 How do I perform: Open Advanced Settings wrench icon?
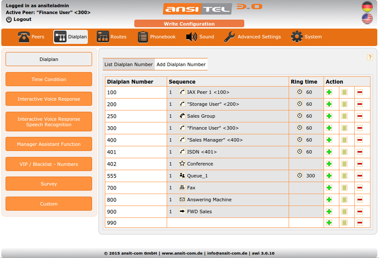pyautogui.click(x=229, y=37)
